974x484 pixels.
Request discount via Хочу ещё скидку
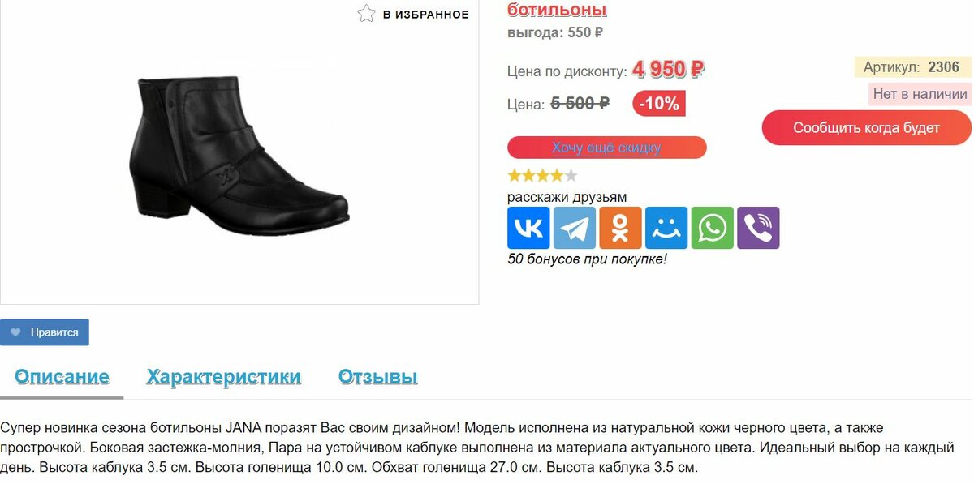[x=607, y=148]
